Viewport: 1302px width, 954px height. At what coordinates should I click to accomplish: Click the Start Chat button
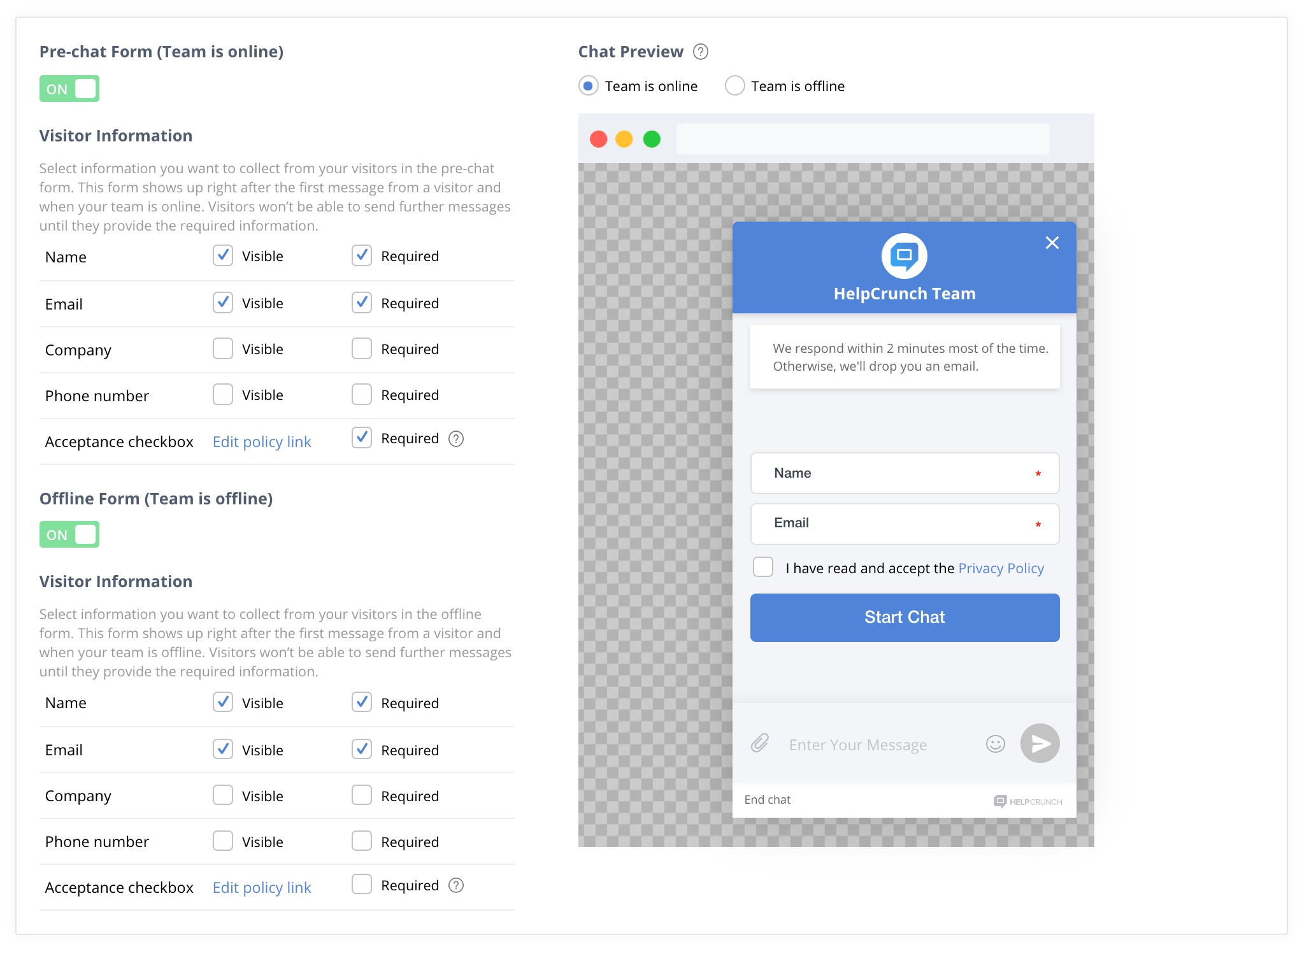coord(904,617)
